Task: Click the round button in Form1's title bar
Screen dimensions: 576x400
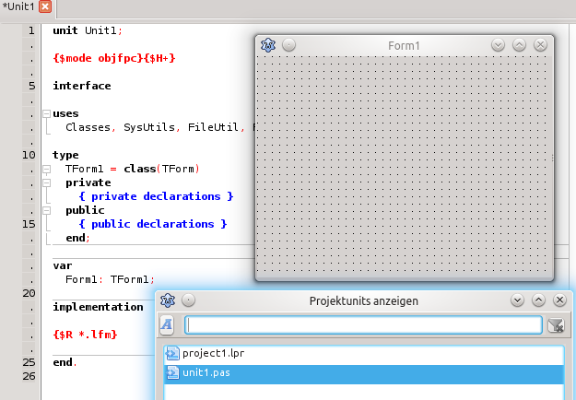Action: tap(288, 44)
